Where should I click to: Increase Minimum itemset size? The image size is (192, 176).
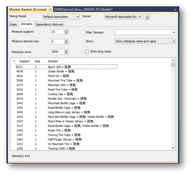point(66,40)
